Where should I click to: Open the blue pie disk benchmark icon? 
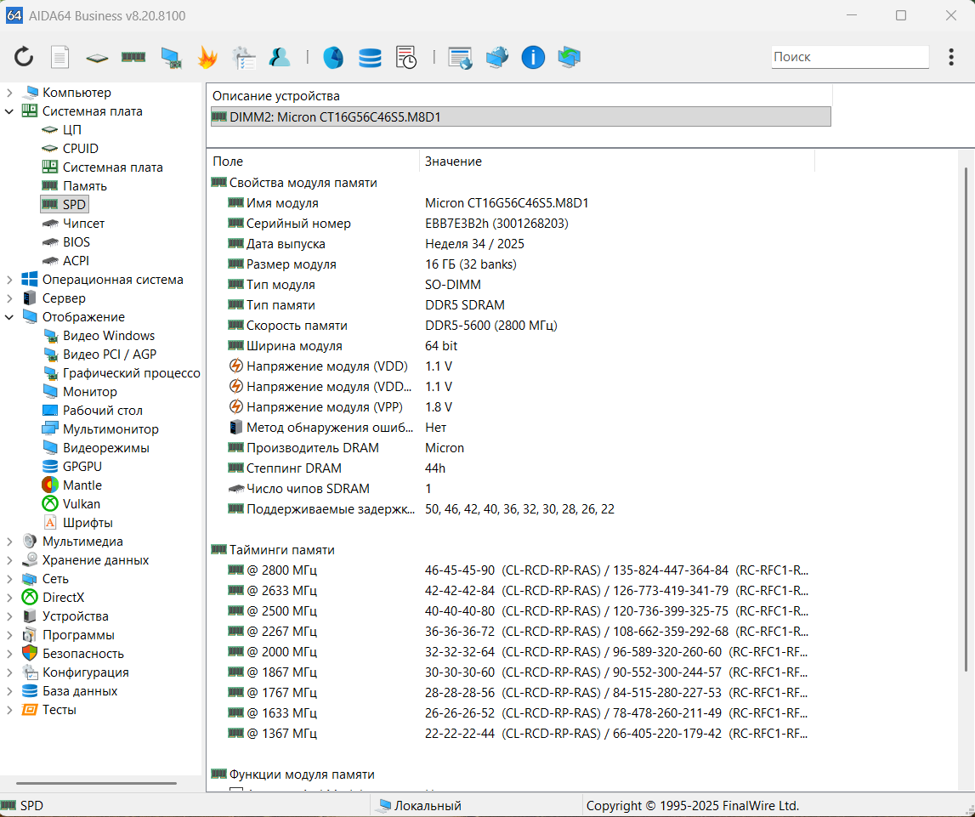point(333,57)
